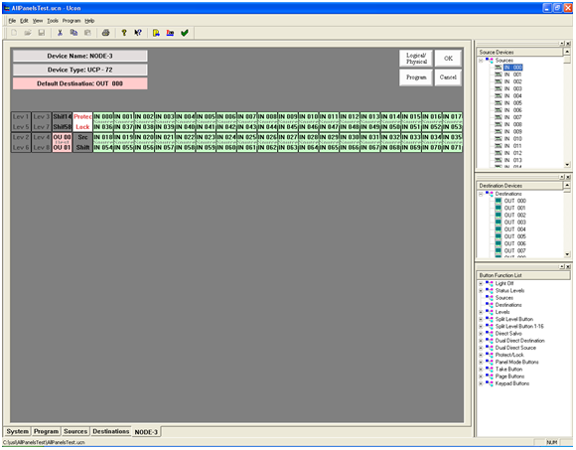The height and width of the screenshot is (450, 576).
Task: Click the yellow question mark help icon
Action: pyautogui.click(x=124, y=33)
